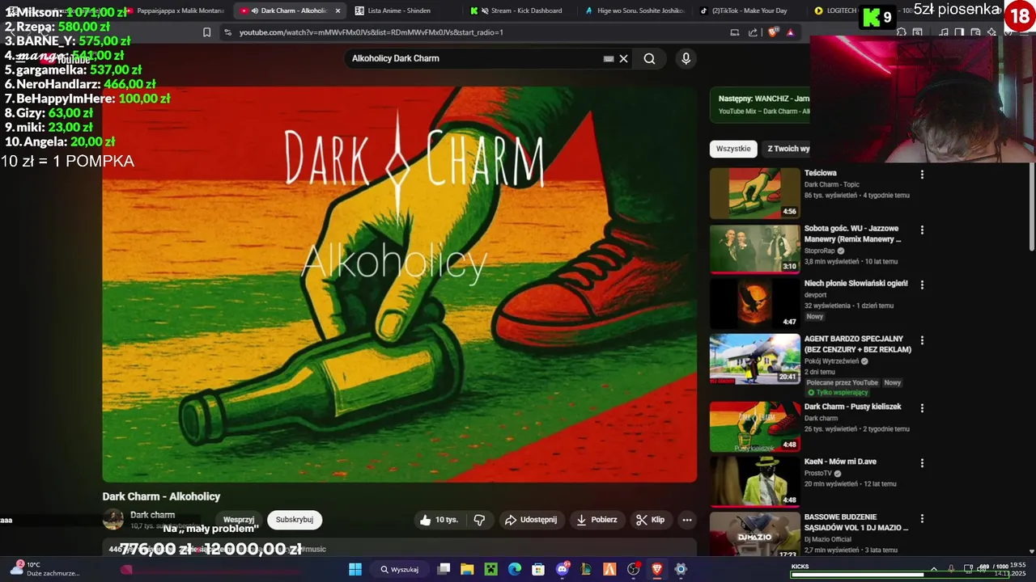Open options menu for Niech płonie Słowiański ogień
The width and height of the screenshot is (1036, 582).
coord(922,285)
